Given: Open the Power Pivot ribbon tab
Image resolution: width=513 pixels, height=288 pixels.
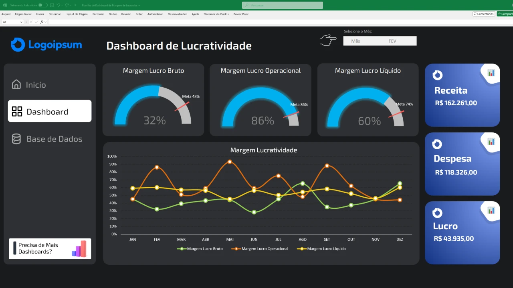Looking at the screenshot, I should pyautogui.click(x=241, y=14).
